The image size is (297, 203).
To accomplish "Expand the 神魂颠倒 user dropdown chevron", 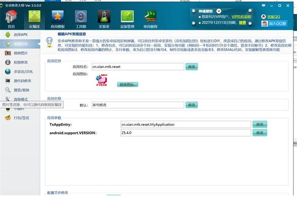I will [x=219, y=11].
